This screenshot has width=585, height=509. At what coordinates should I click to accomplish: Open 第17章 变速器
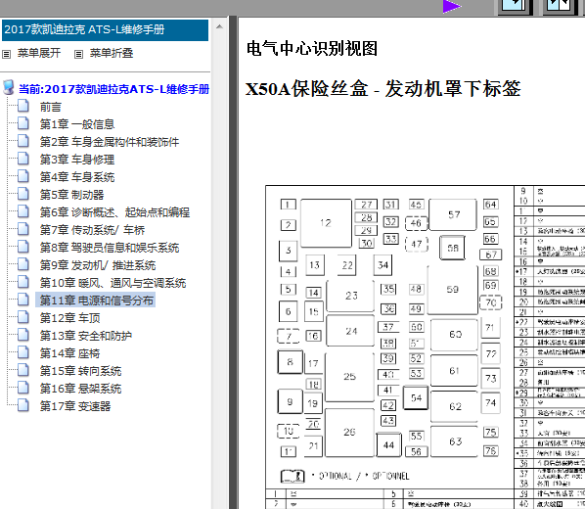point(75,406)
